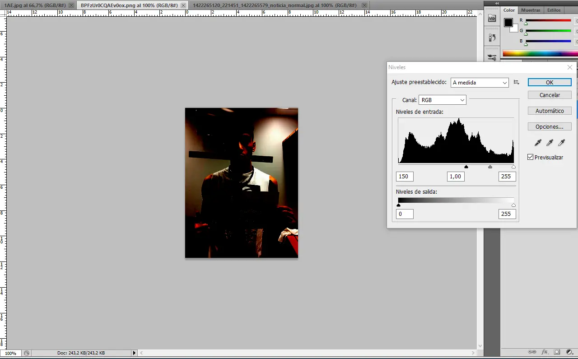The width and height of the screenshot is (578, 359).
Task: Open status bar Doc info arrow menu
Action: click(134, 353)
